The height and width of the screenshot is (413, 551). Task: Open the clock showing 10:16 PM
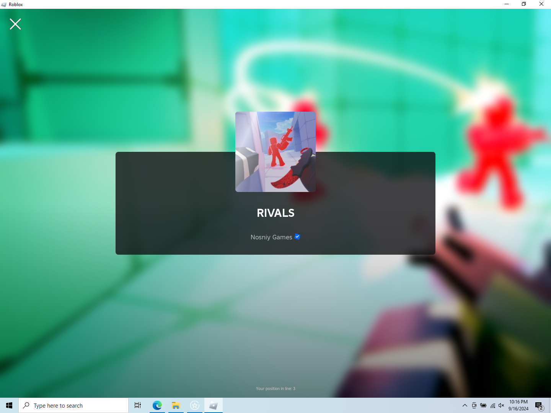518,405
